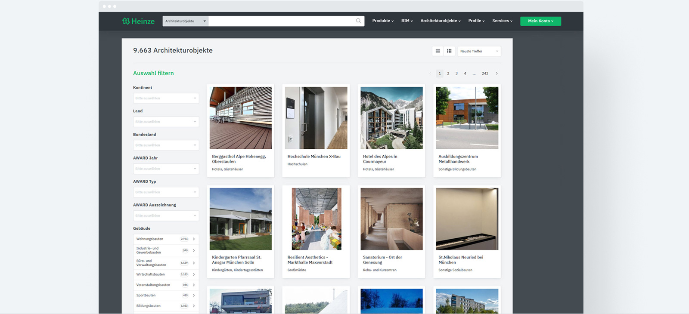
Task: Click title 'Resilient Aesthetics - Markthalle Maxvorstadt'
Action: (310, 260)
